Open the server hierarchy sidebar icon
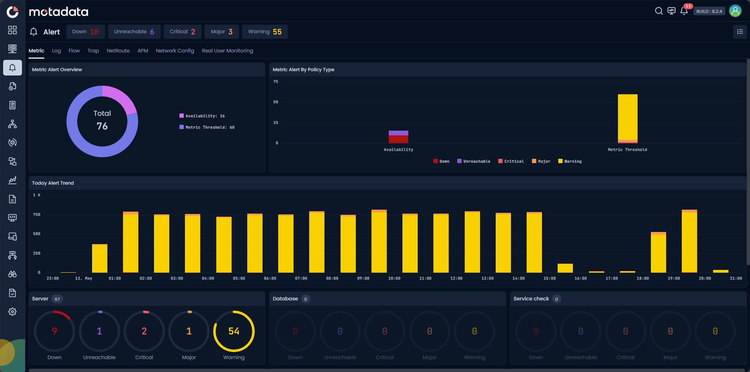 [13, 255]
